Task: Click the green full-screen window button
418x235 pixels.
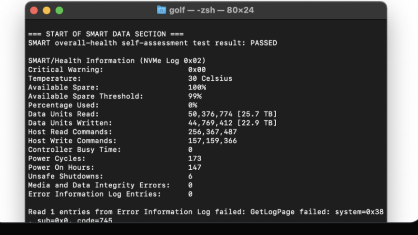Action: coord(59,10)
